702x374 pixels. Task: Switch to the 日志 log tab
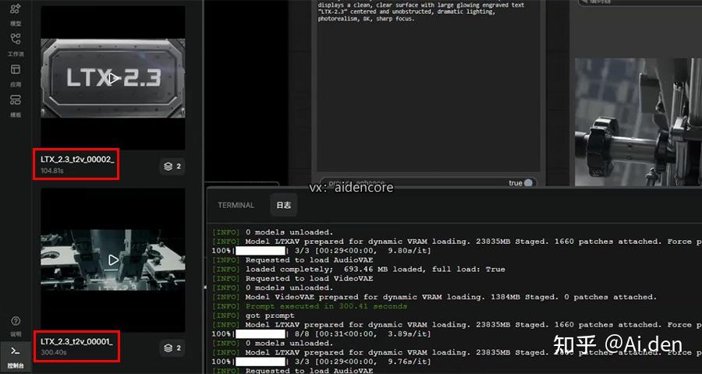point(283,205)
